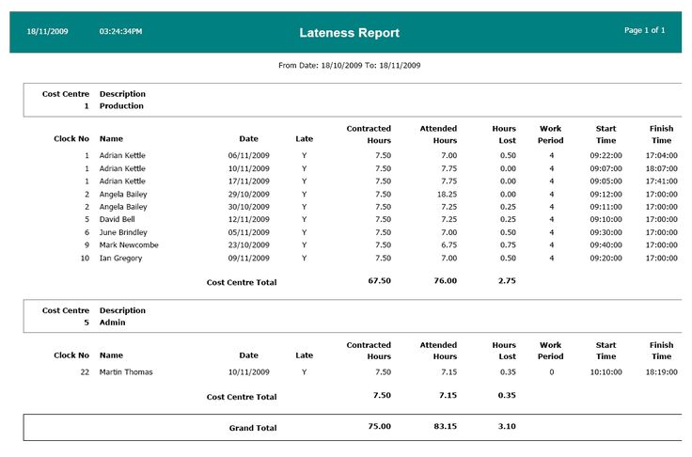Click the 10:10:00 start time value
This screenshot has height=457, width=692.
[x=605, y=372]
